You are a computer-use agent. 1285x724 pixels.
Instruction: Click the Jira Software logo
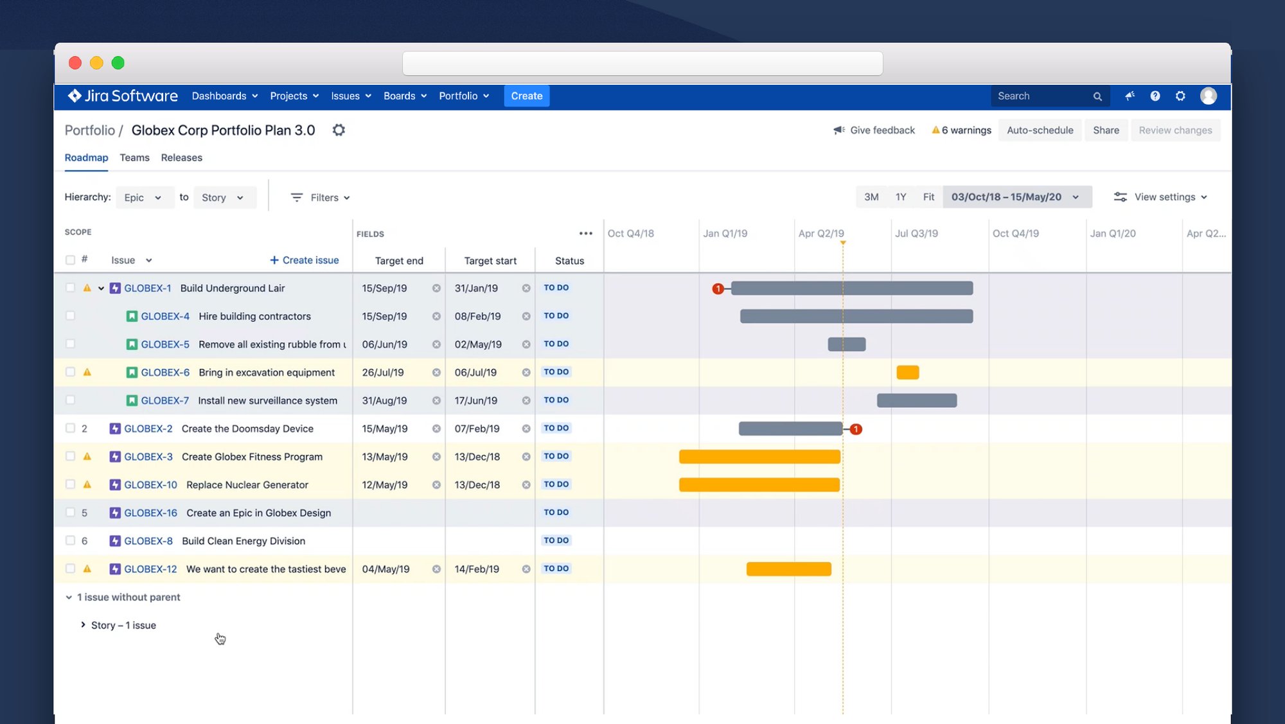(x=123, y=96)
